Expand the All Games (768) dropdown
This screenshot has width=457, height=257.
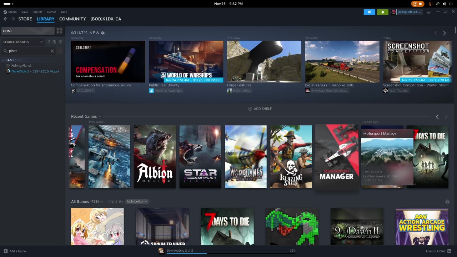(x=87, y=202)
